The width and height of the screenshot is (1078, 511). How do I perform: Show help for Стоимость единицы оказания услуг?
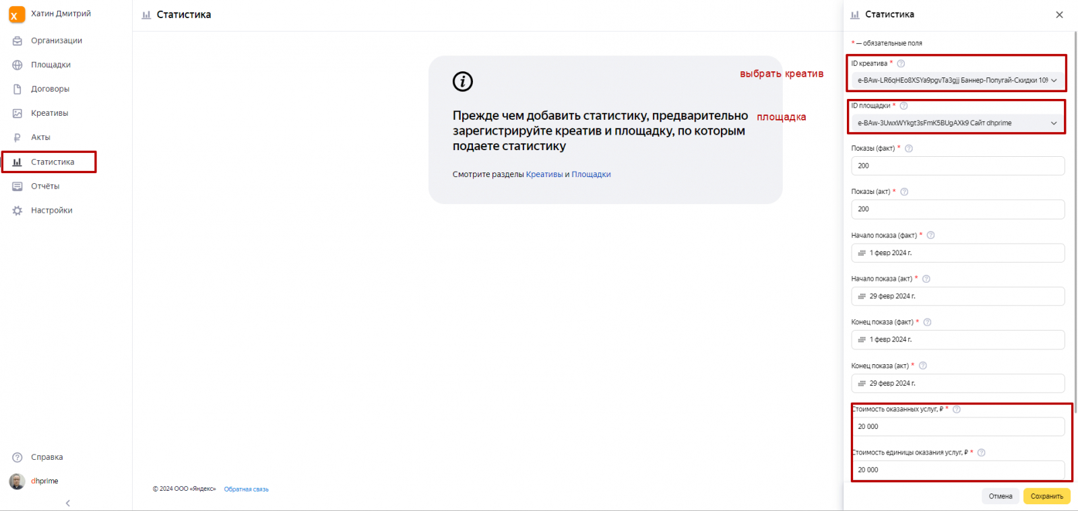981,452
